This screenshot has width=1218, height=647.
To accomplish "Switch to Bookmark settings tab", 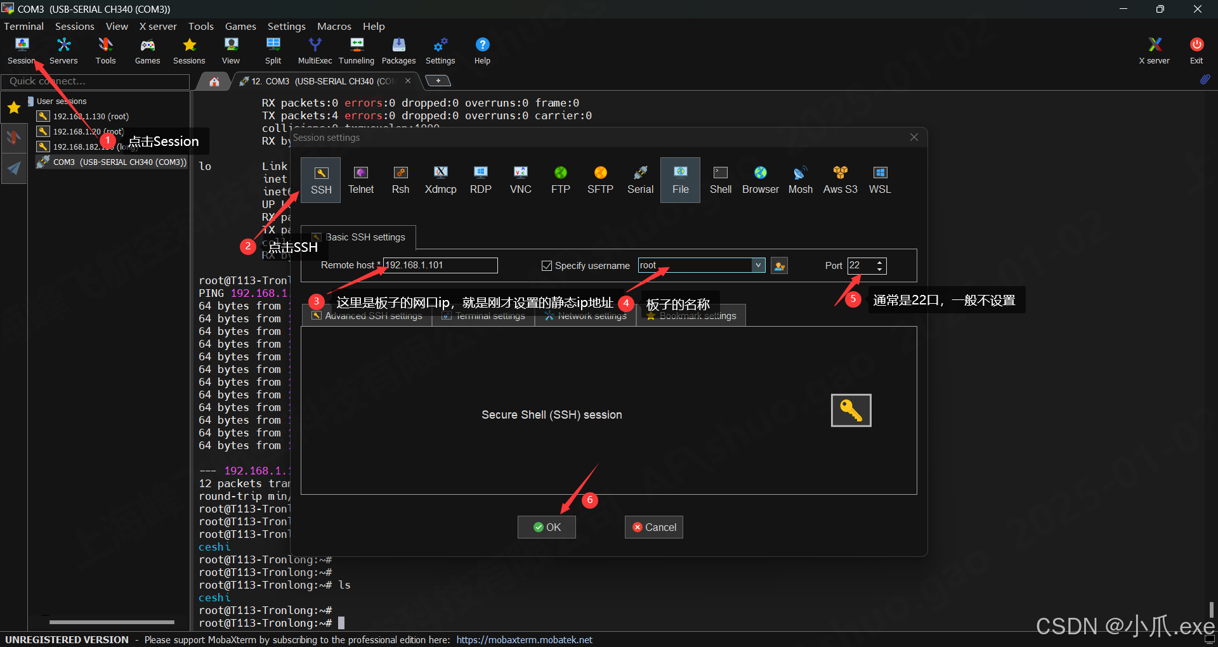I will 691,316.
